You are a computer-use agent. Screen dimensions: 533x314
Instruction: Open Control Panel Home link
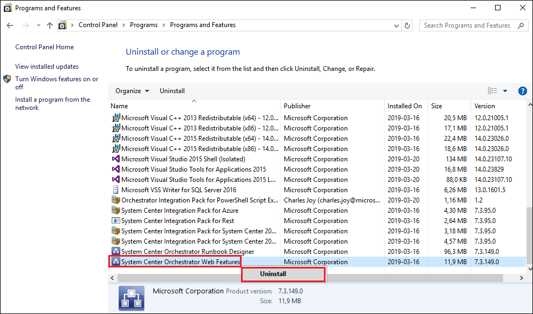(44, 47)
